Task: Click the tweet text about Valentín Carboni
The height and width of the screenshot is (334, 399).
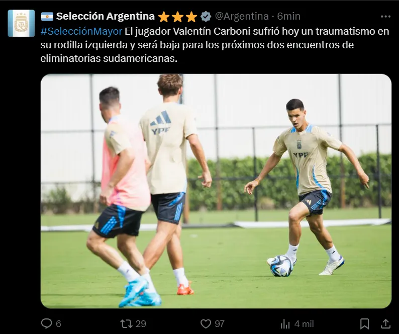Action: 215,45
